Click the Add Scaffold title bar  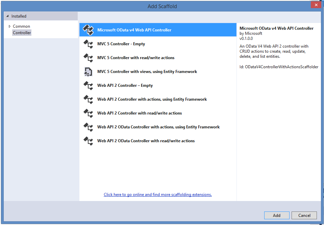pyautogui.click(x=162, y=6)
